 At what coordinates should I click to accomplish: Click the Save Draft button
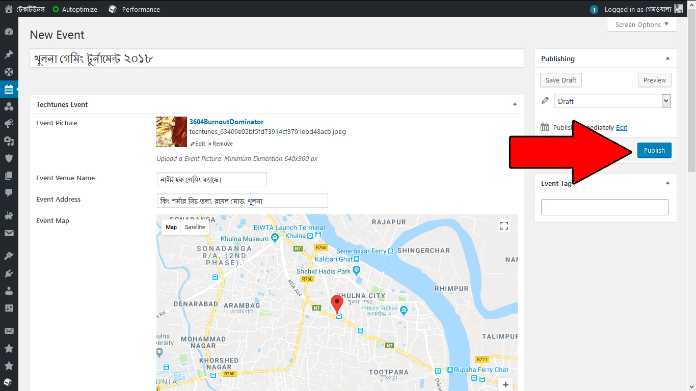point(561,80)
